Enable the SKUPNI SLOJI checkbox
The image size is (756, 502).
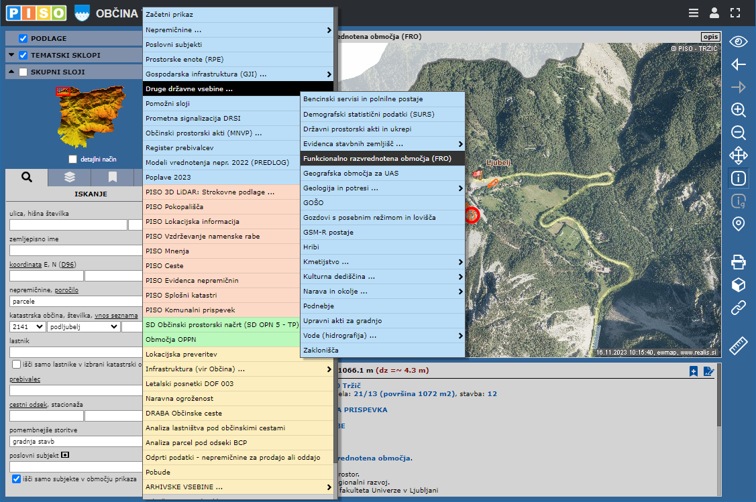click(x=23, y=72)
